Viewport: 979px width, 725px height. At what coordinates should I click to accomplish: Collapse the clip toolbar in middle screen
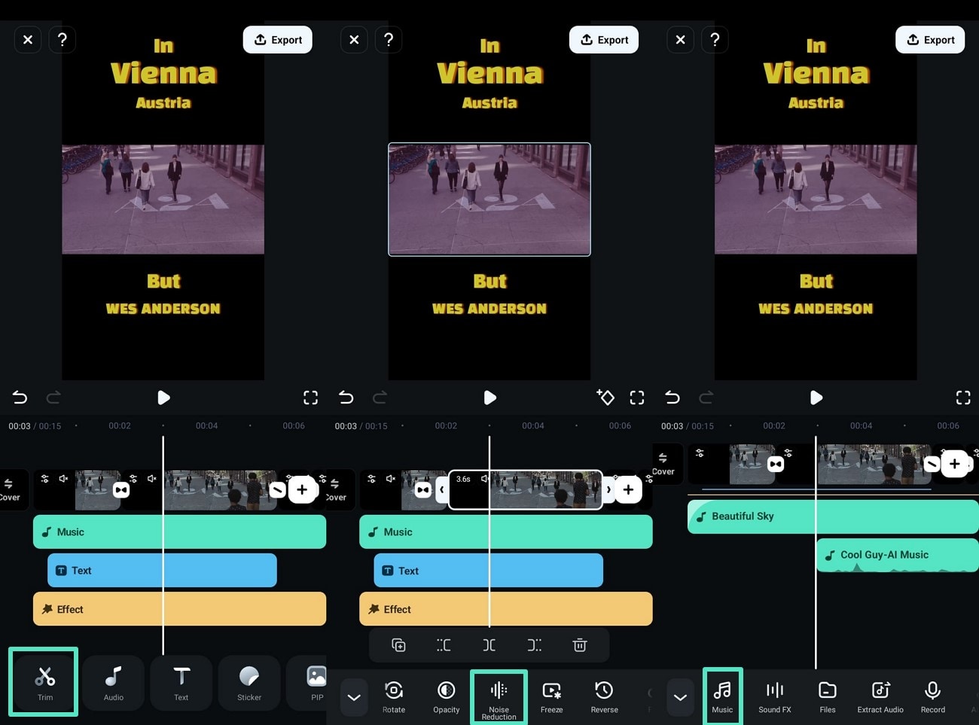(x=354, y=697)
